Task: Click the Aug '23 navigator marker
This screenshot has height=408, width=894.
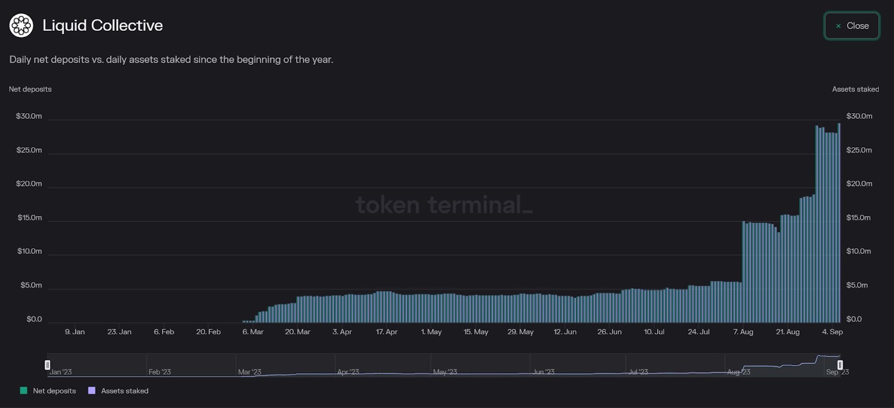Action: tap(739, 372)
